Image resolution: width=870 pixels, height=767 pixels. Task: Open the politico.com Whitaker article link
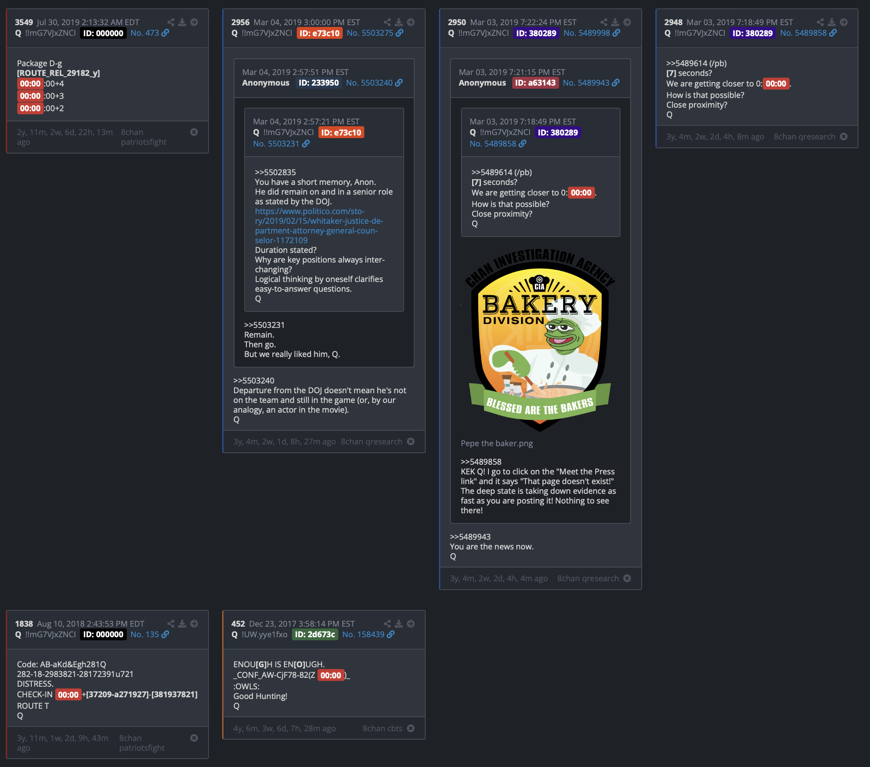point(319,226)
